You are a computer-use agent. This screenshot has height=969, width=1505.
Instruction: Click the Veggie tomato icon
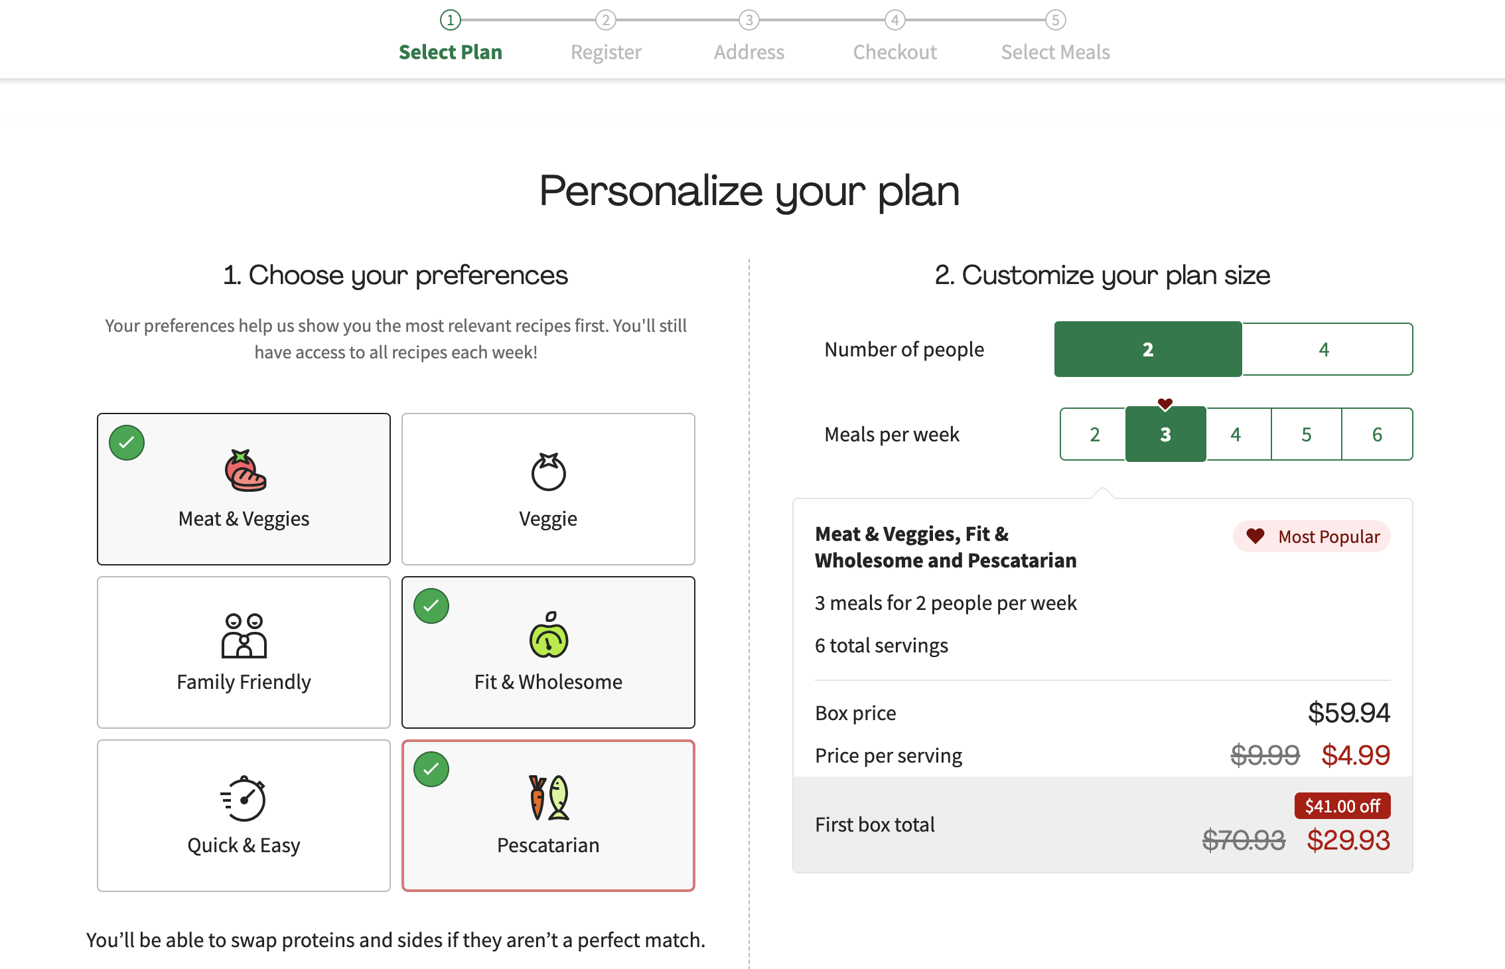click(548, 472)
